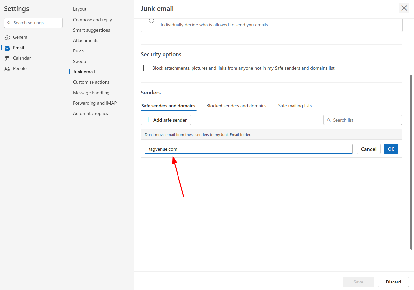Switch to Safe mailing lists tab
This screenshot has width=414, height=290.
[x=295, y=106]
